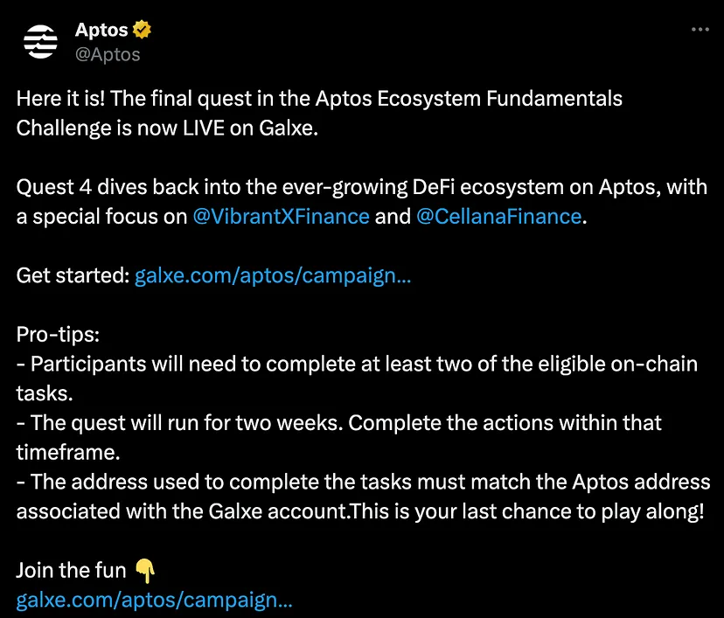Image resolution: width=724 pixels, height=618 pixels.
Task: Visit the @Aptos handle
Action: click(x=108, y=54)
